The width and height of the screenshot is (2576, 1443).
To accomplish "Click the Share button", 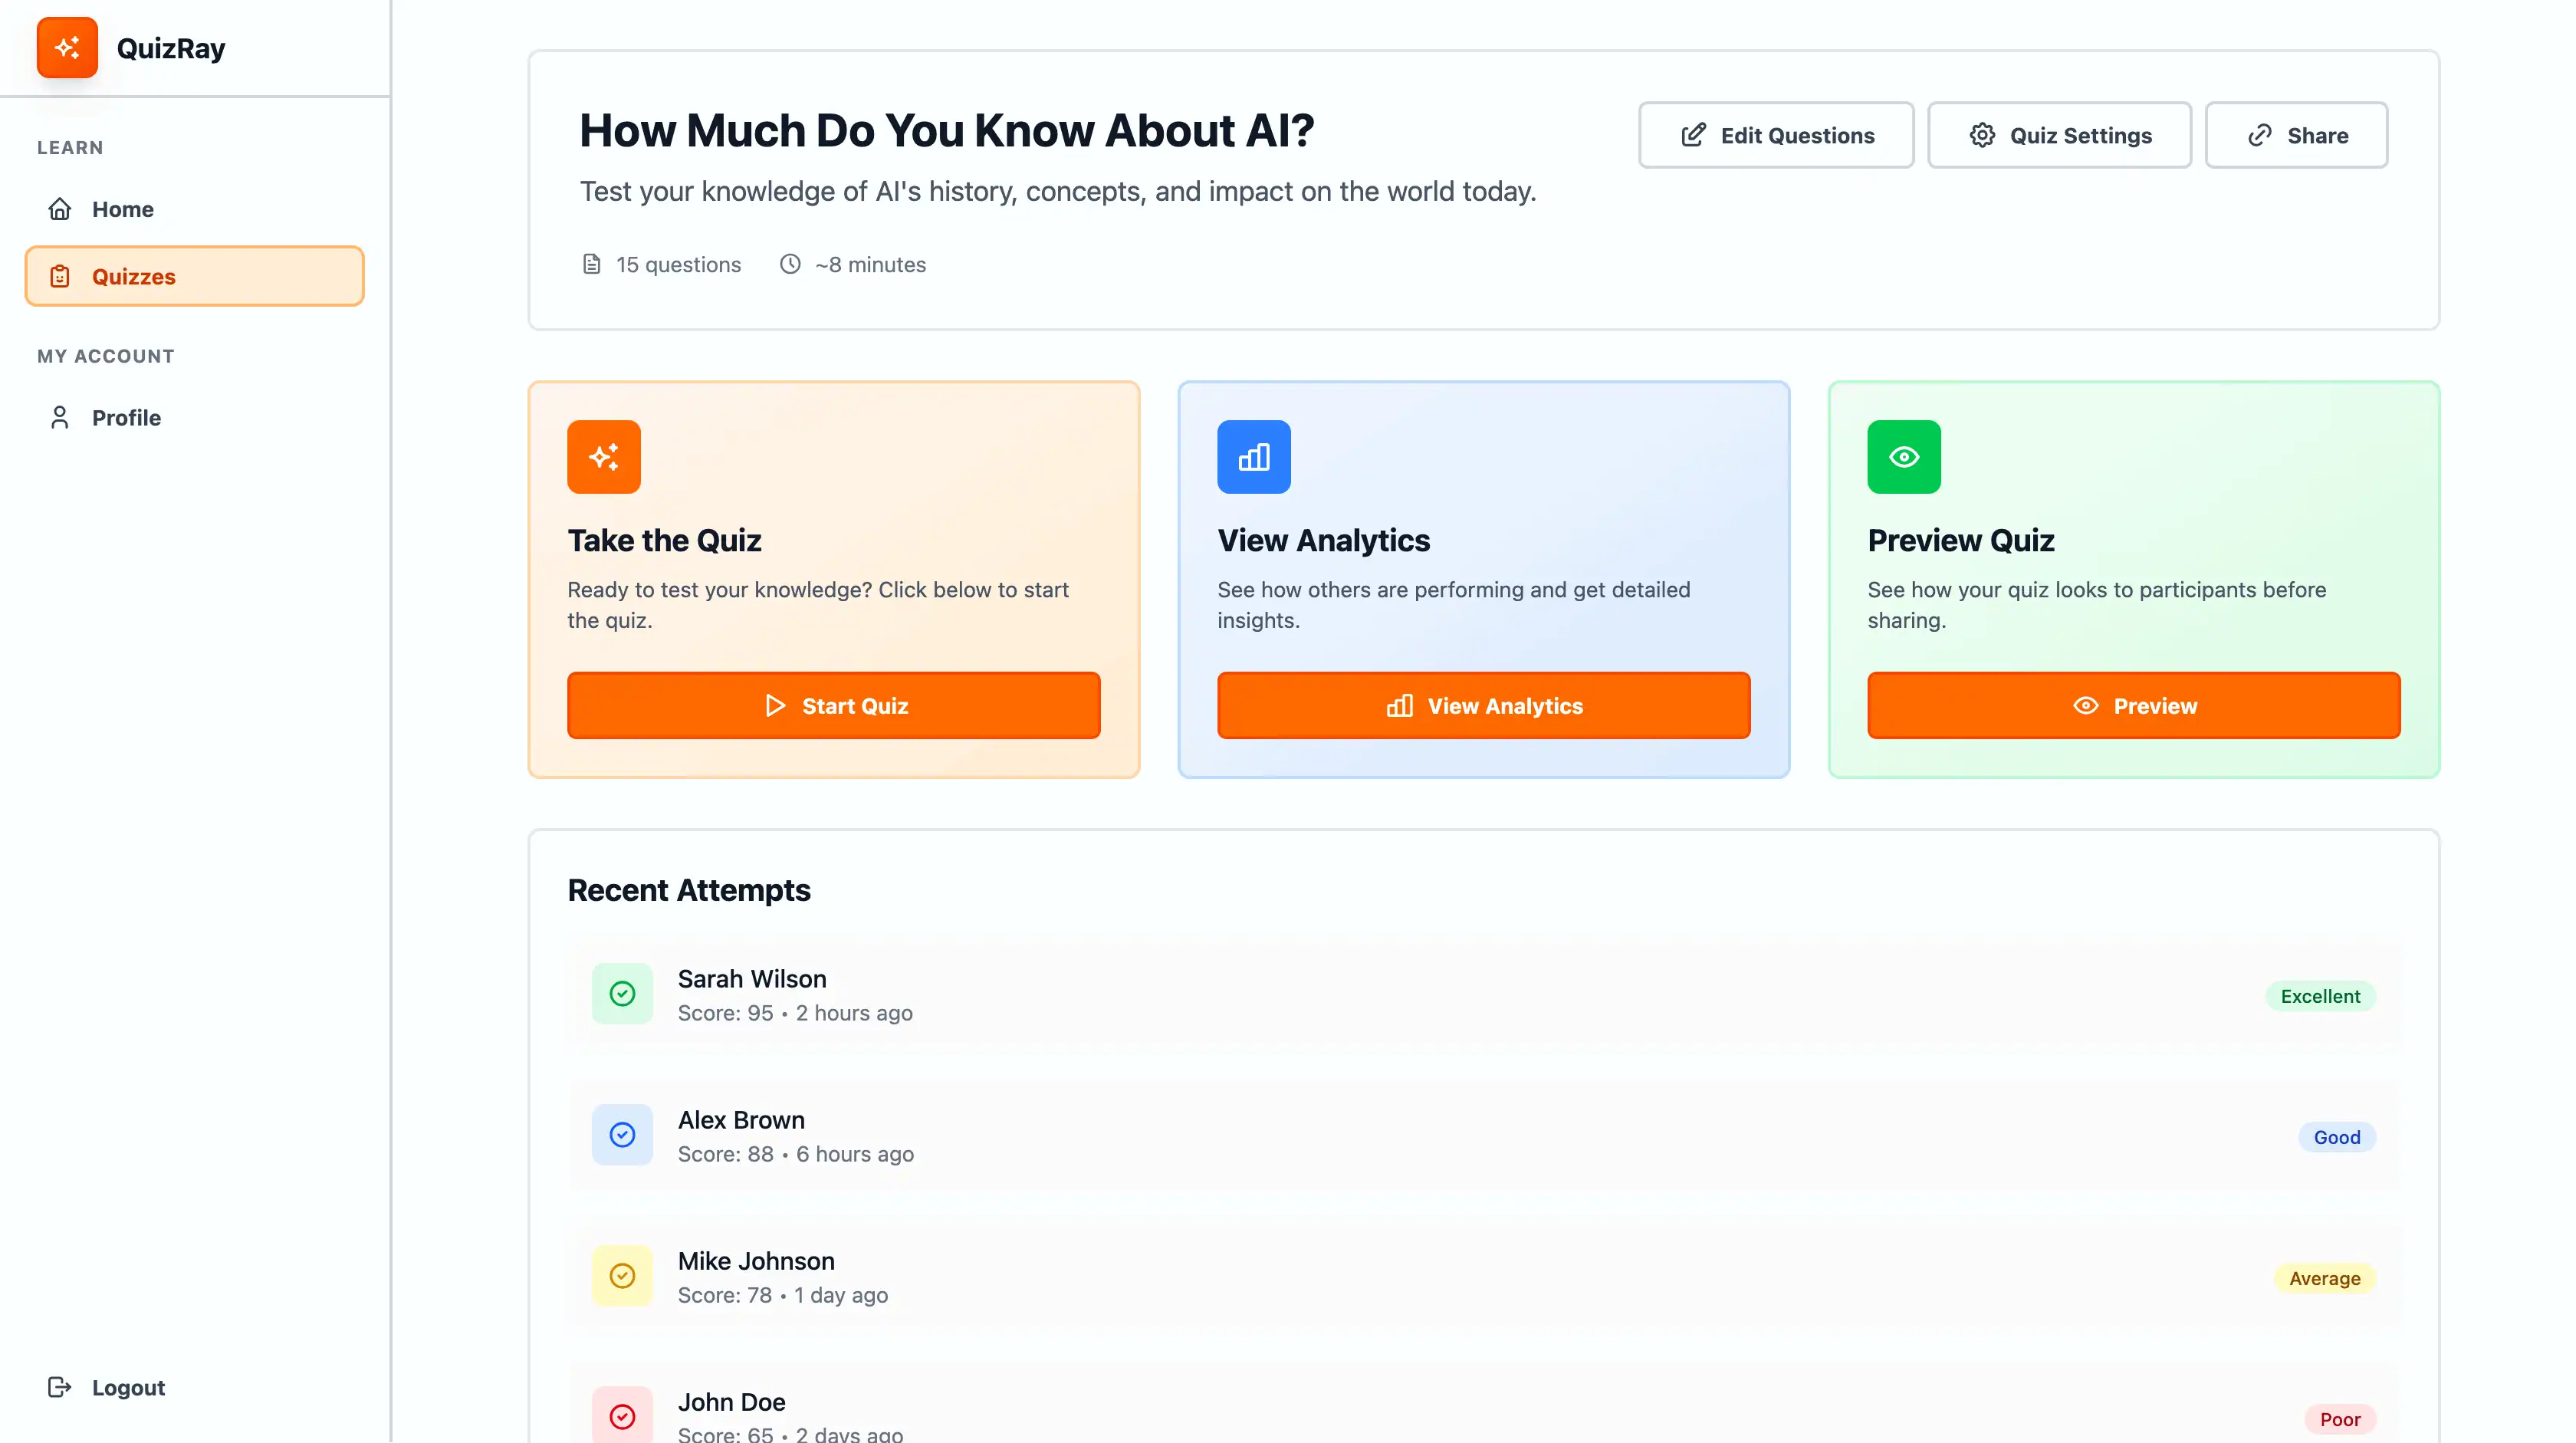I will [2296, 135].
